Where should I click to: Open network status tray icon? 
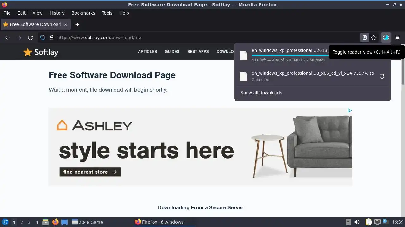click(x=377, y=222)
